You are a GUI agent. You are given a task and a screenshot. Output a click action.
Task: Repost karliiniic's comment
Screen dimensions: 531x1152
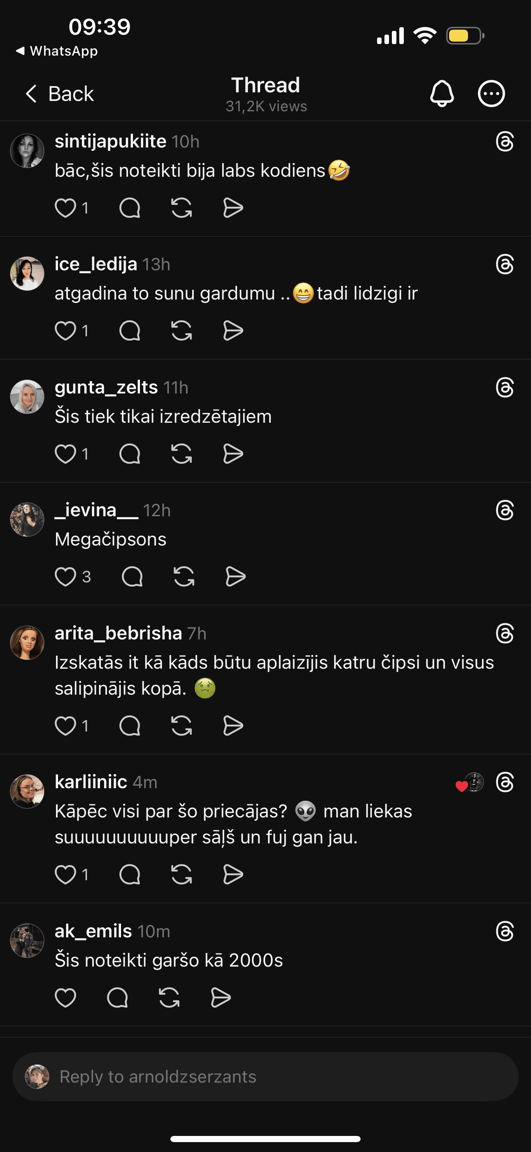(x=182, y=874)
